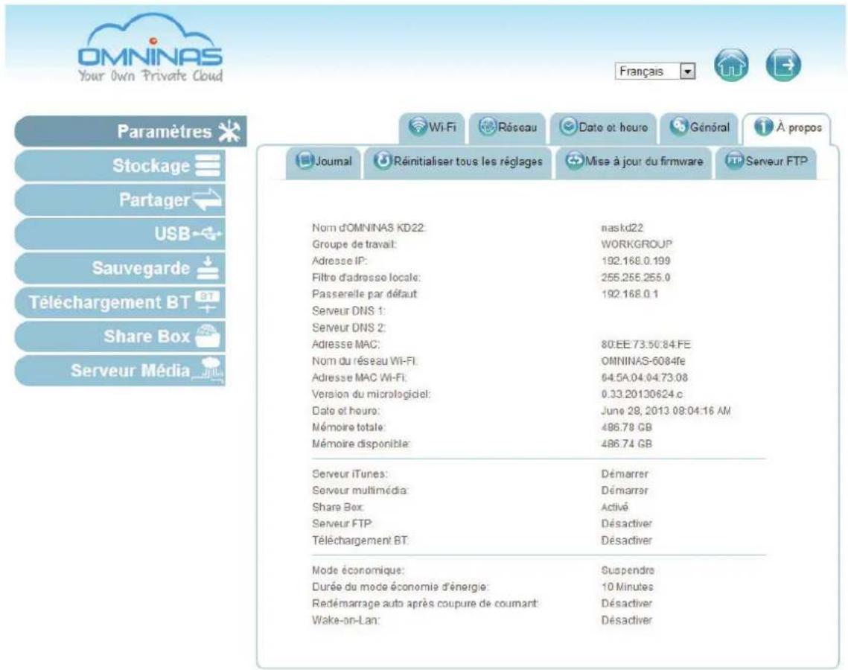Open Mise à jour du firmware tab
The width and height of the screenshot is (848, 670).
point(634,162)
